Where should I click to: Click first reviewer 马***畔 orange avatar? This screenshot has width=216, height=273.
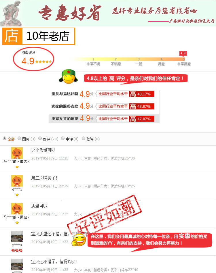[x=17, y=153]
